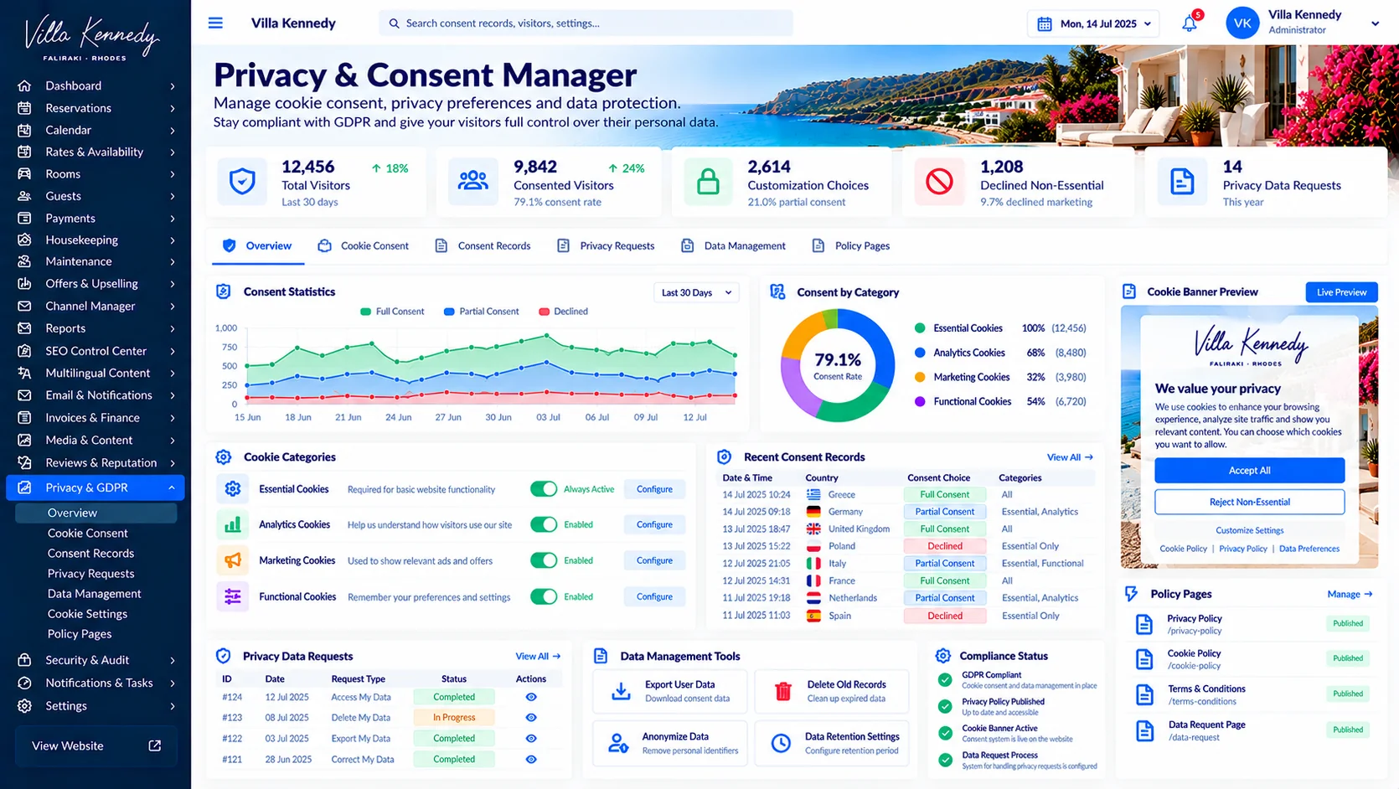Click the Live Preview button
The width and height of the screenshot is (1399, 789).
pyautogui.click(x=1341, y=292)
